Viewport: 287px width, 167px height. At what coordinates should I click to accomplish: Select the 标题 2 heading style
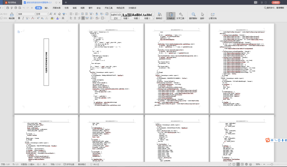click(137, 16)
